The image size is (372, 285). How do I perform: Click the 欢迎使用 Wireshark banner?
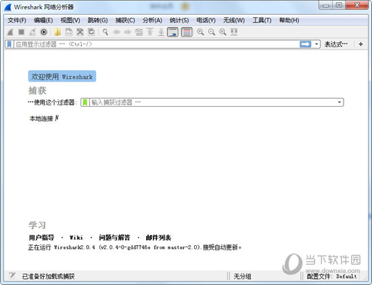pos(62,76)
